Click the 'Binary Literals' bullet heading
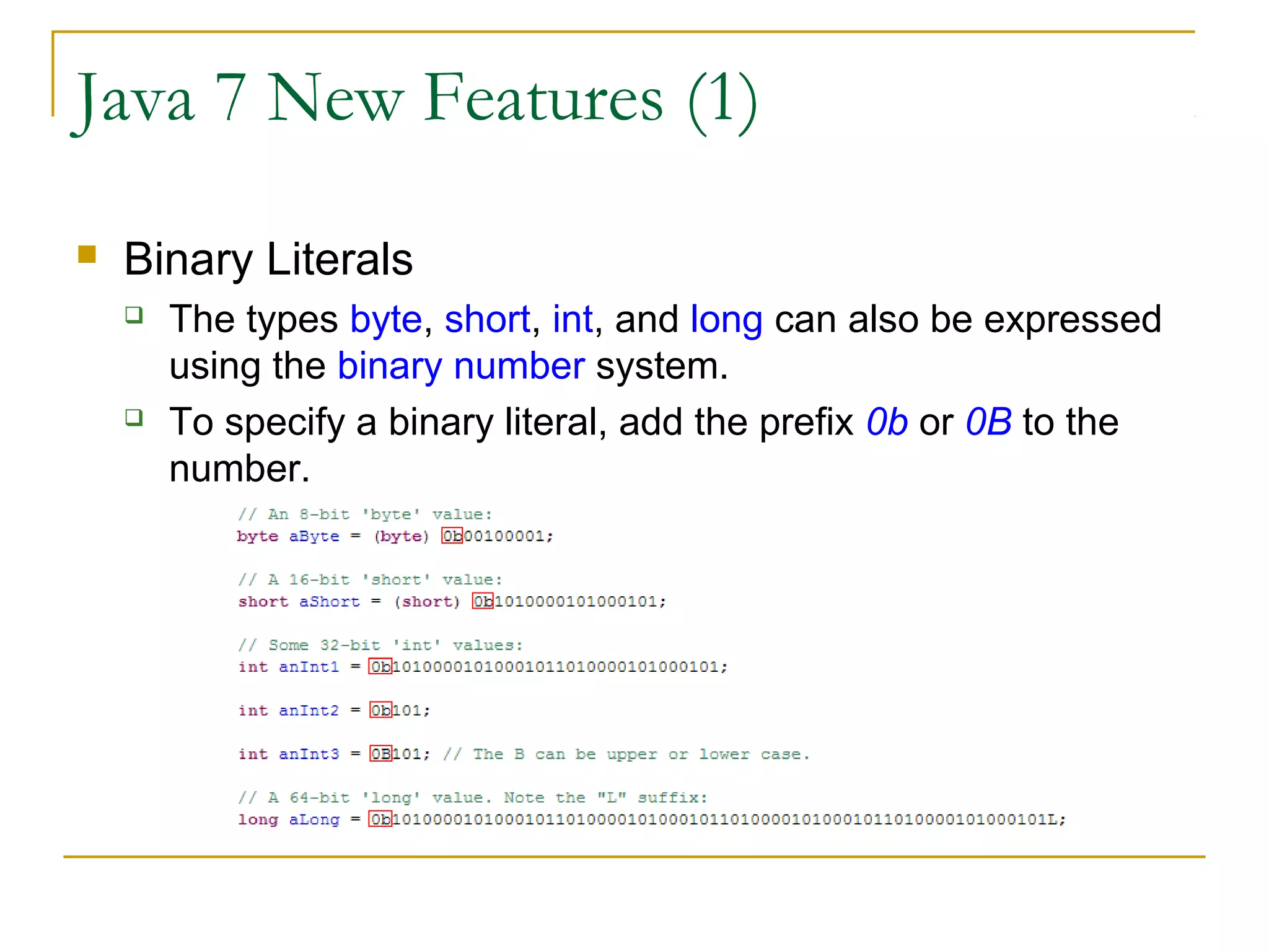This screenshot has height=952, width=1269. click(x=268, y=259)
